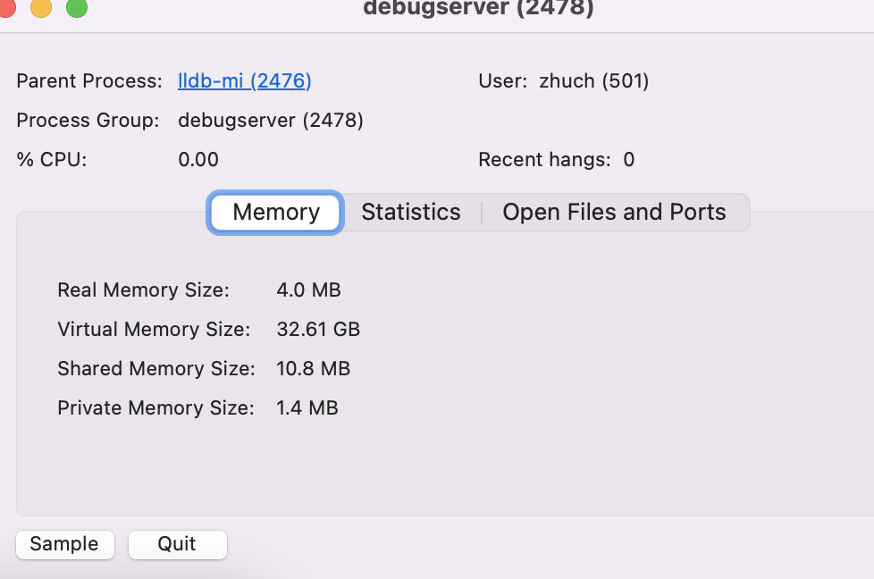Switch to the Statistics tab
Image resolution: width=874 pixels, height=579 pixels.
tap(410, 212)
